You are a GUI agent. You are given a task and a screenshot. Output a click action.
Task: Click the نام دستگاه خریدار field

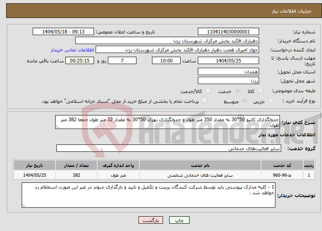(x=167, y=41)
